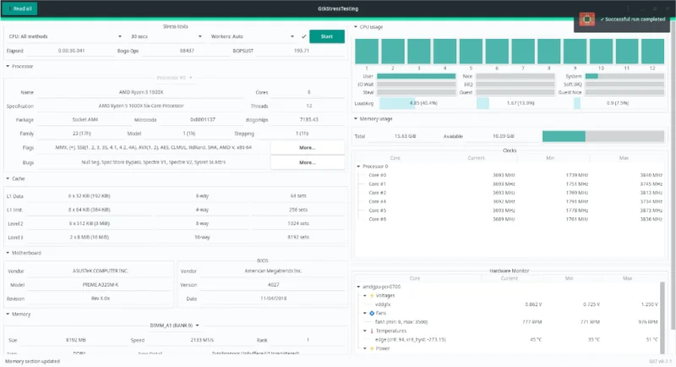The width and height of the screenshot is (676, 367).
Task: Select the Core #4 clock row
Action: [x=510, y=202]
